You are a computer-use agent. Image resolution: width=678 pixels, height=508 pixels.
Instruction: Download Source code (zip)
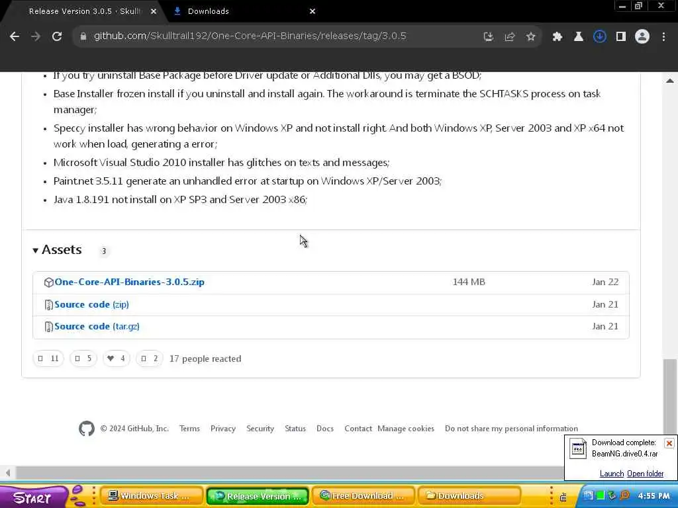click(91, 304)
